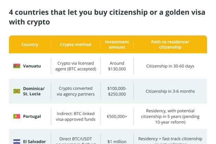216x144 pixels.
Task: Click the Portugal country name
Action: pyautogui.click(x=32, y=116)
